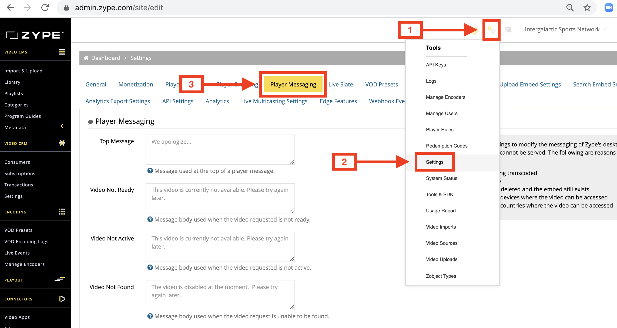Click the Video Not Ready text area

coord(220,198)
